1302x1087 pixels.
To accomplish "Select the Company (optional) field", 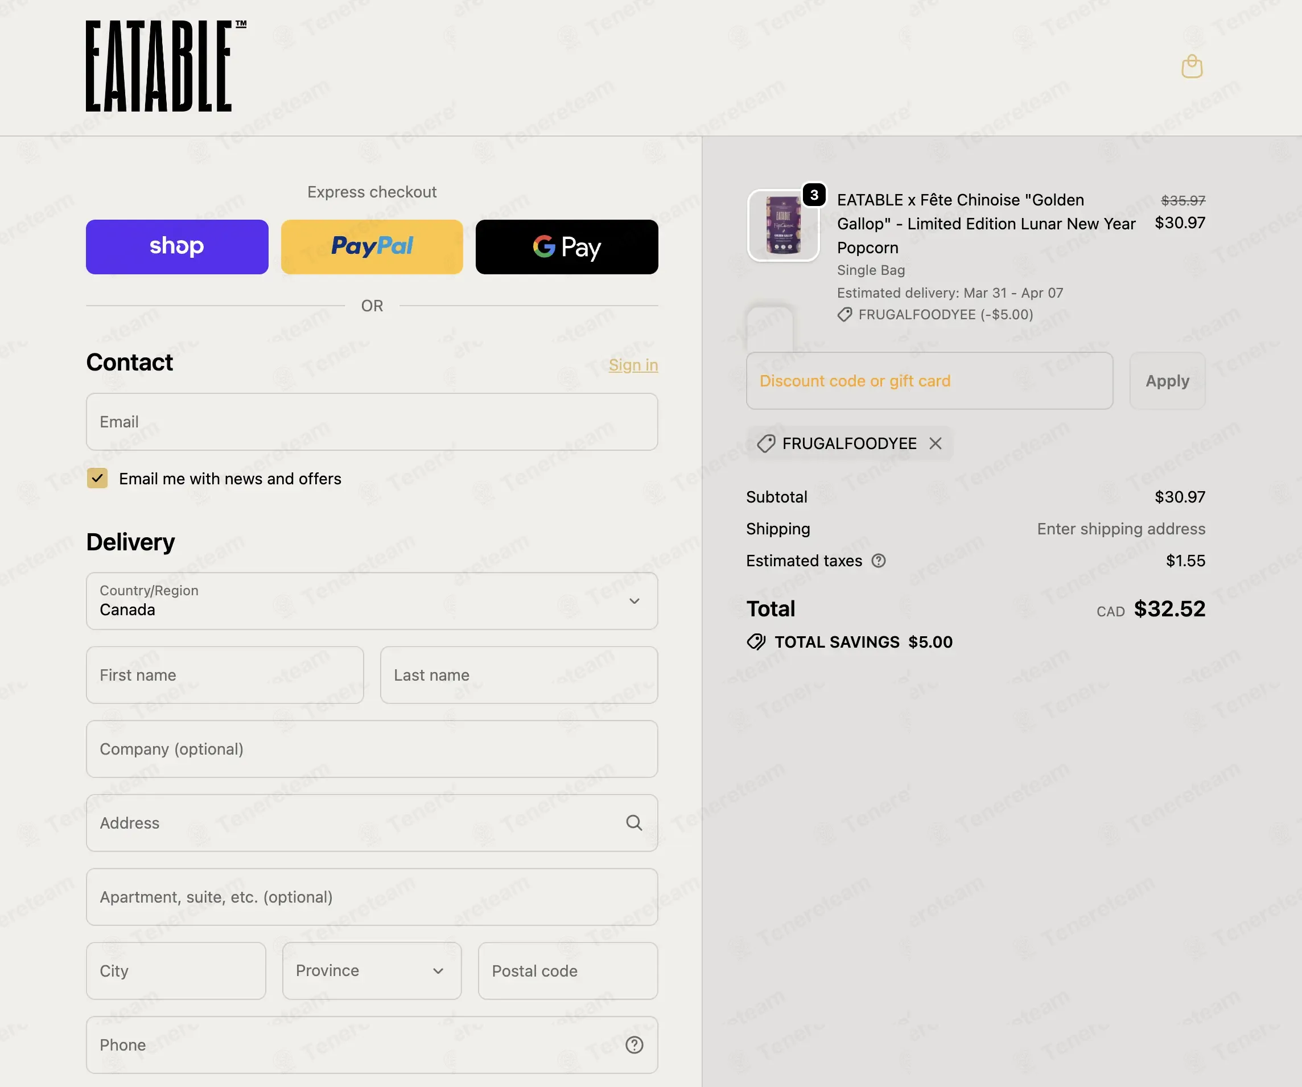I will [372, 749].
